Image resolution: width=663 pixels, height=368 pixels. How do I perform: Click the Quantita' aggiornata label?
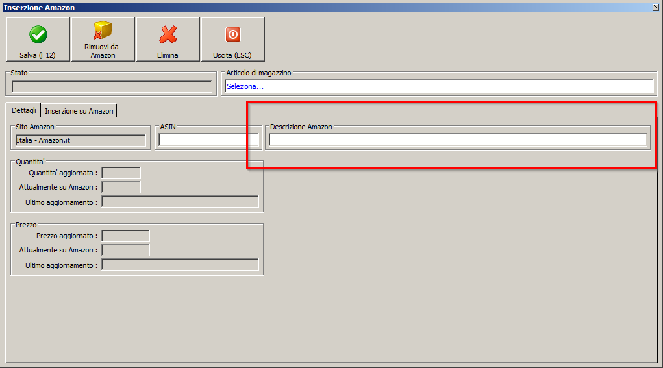pyautogui.click(x=63, y=173)
